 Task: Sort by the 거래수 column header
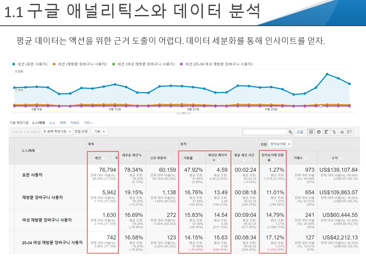click(298, 158)
